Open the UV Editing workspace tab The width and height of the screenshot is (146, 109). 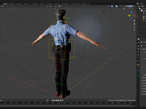tap(26, 4)
